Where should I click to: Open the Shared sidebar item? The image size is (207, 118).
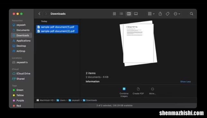pos(22,79)
